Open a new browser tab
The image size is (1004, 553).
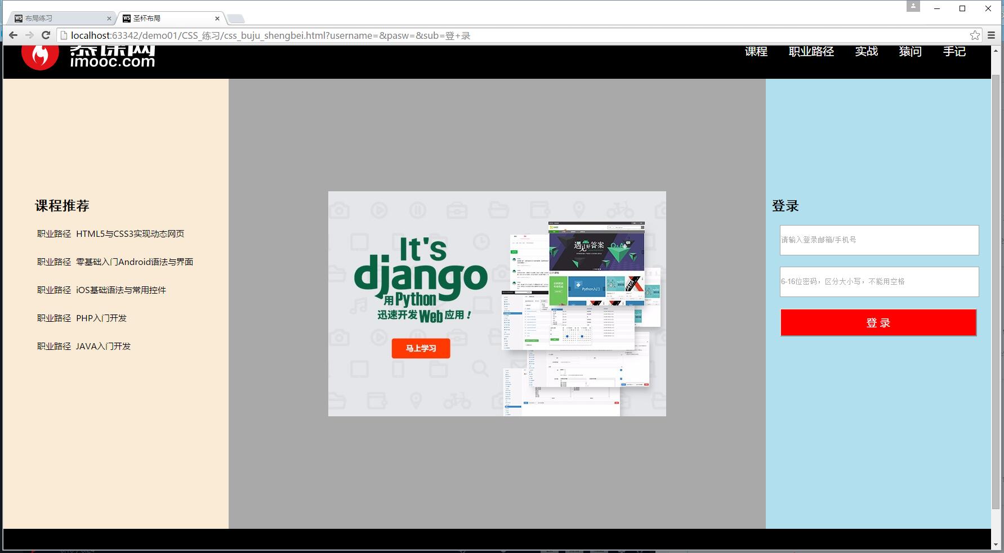pyautogui.click(x=235, y=19)
